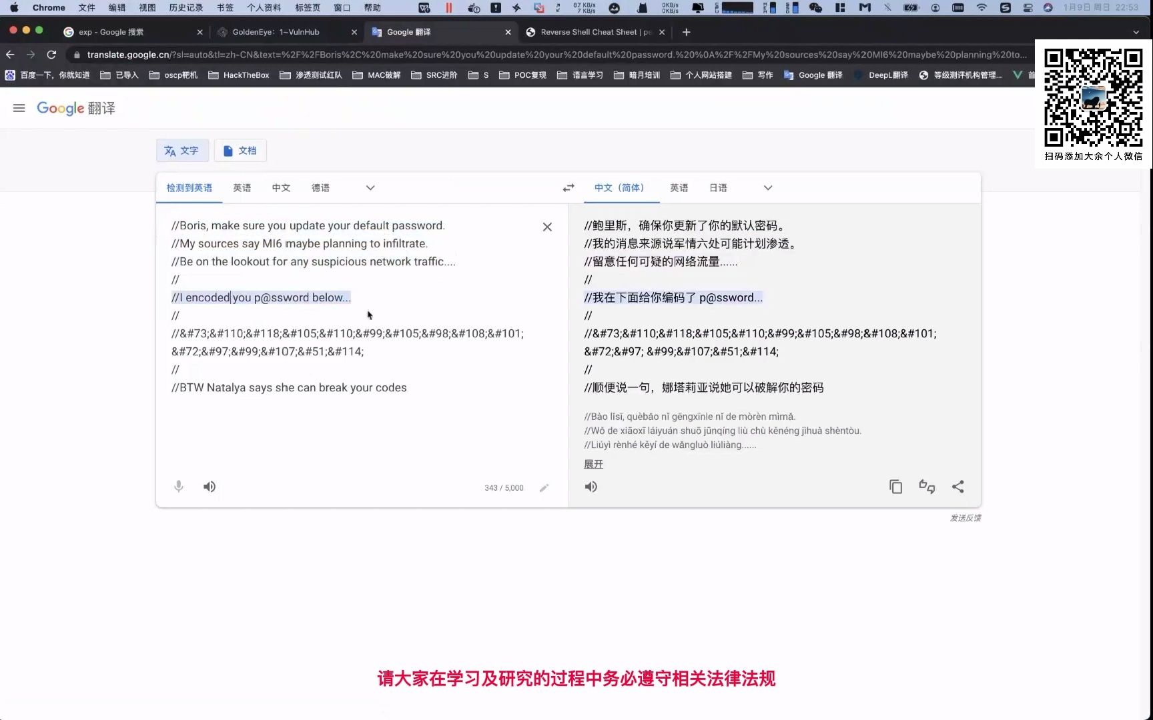Click the Google 翻译 logo
Image resolution: width=1153 pixels, height=720 pixels.
[x=76, y=108]
